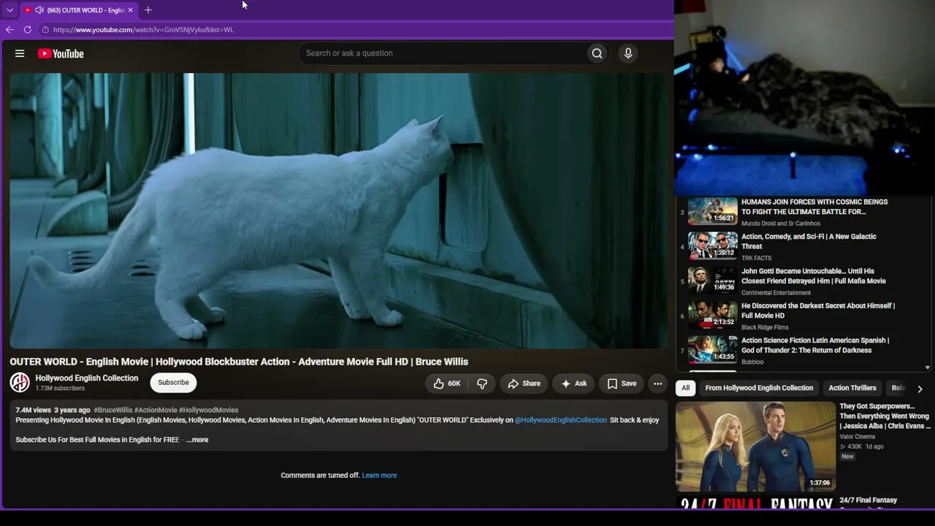Open playlist thumbnail with duration 1:43:55
This screenshot has width=935, height=526.
(x=713, y=349)
